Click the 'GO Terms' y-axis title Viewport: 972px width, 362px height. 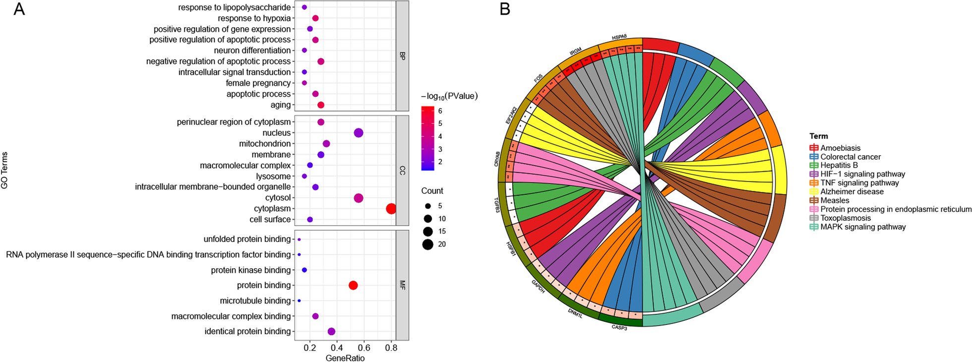[x=4, y=171]
